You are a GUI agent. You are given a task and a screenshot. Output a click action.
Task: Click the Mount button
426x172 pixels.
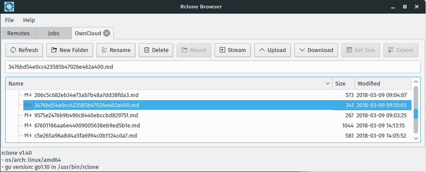click(x=194, y=50)
